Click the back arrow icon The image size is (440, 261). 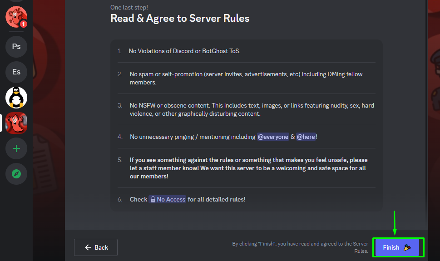88,247
